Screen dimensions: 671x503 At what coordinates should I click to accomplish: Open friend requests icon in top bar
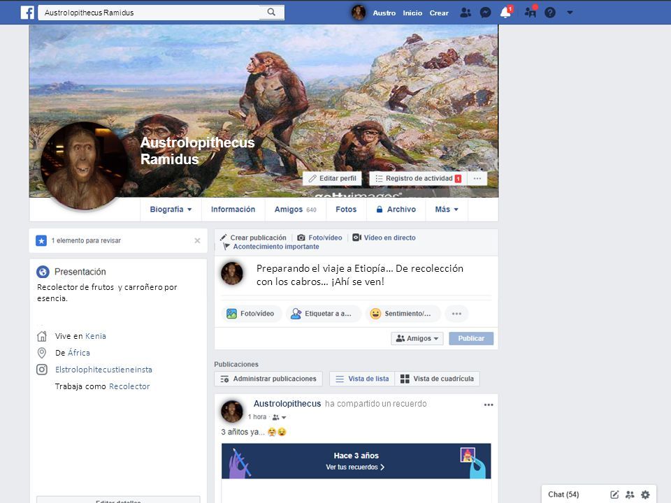(466, 13)
